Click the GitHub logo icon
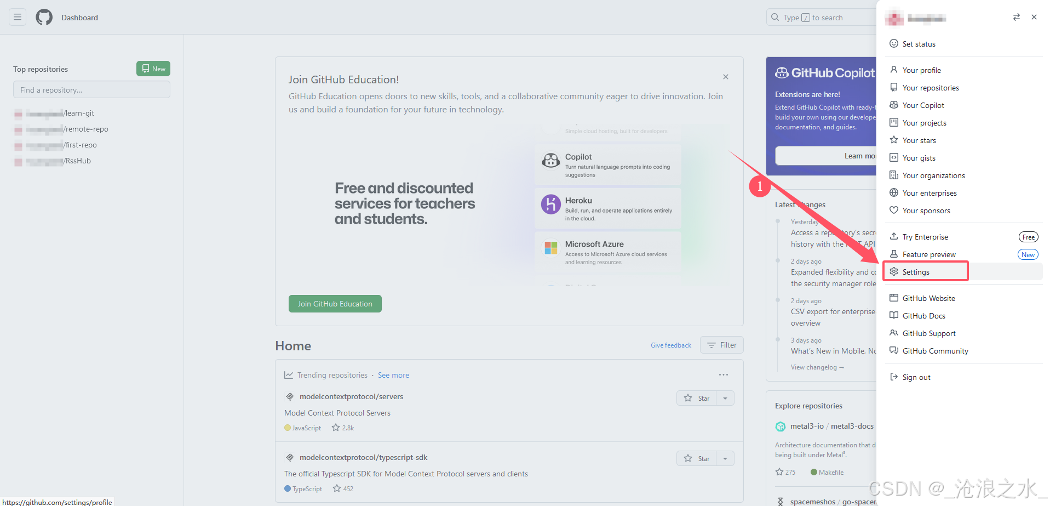The height and width of the screenshot is (506, 1050). coord(44,18)
